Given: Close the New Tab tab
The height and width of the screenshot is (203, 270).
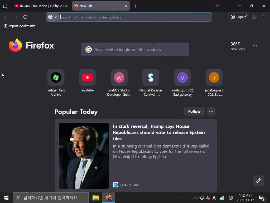Looking at the screenshot, I should 126,6.
